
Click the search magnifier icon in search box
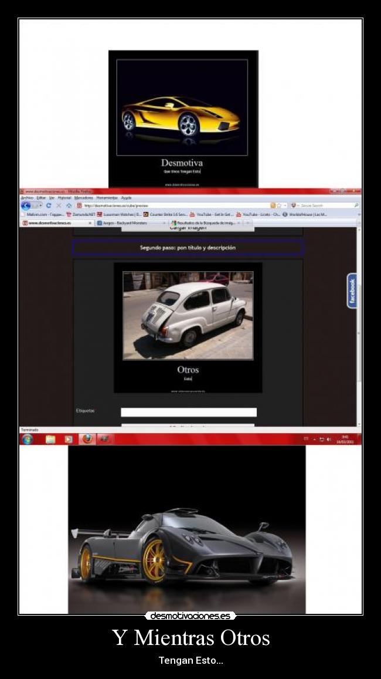(356, 205)
